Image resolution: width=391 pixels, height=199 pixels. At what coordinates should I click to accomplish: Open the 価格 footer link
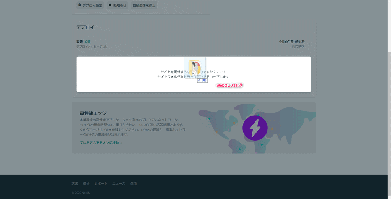(86, 184)
